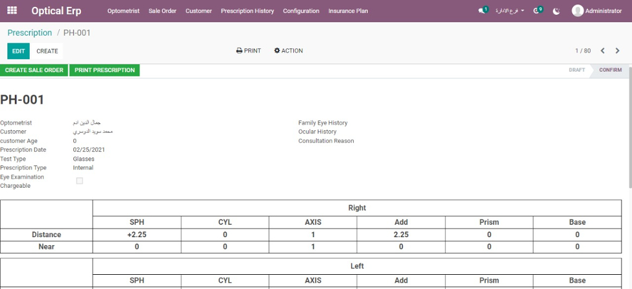
Task: Click the Create Sale Order button
Action: click(x=34, y=70)
